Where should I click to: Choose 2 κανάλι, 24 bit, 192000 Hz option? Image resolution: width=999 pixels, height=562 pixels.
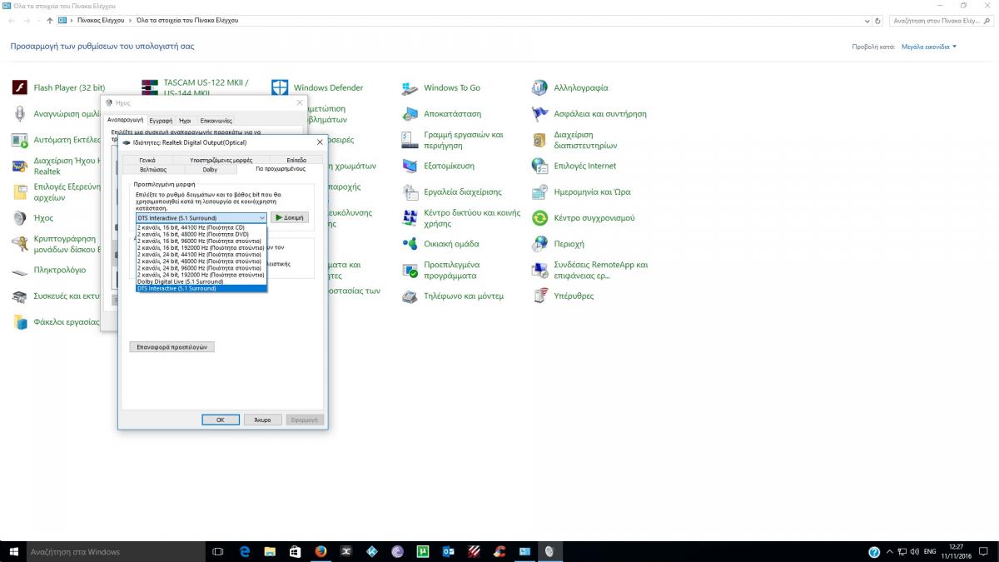(201, 275)
